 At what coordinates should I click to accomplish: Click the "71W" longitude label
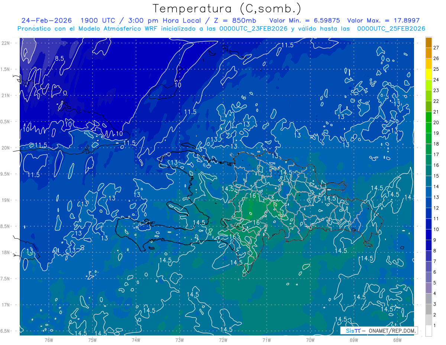[266, 340]
